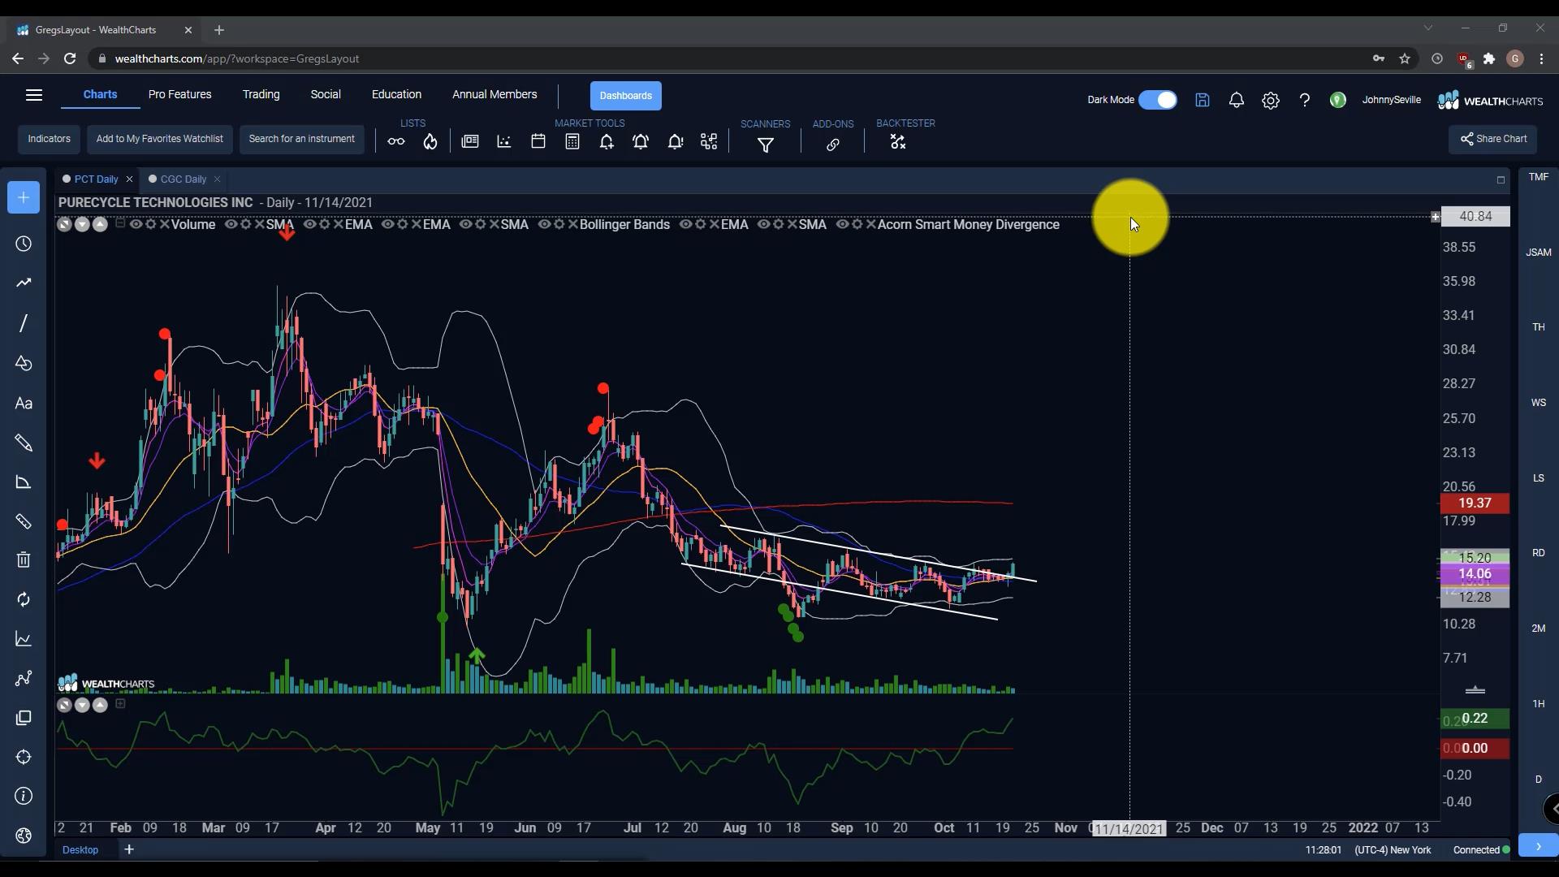Open the Charts menu tab
The width and height of the screenshot is (1559, 877).
click(100, 94)
